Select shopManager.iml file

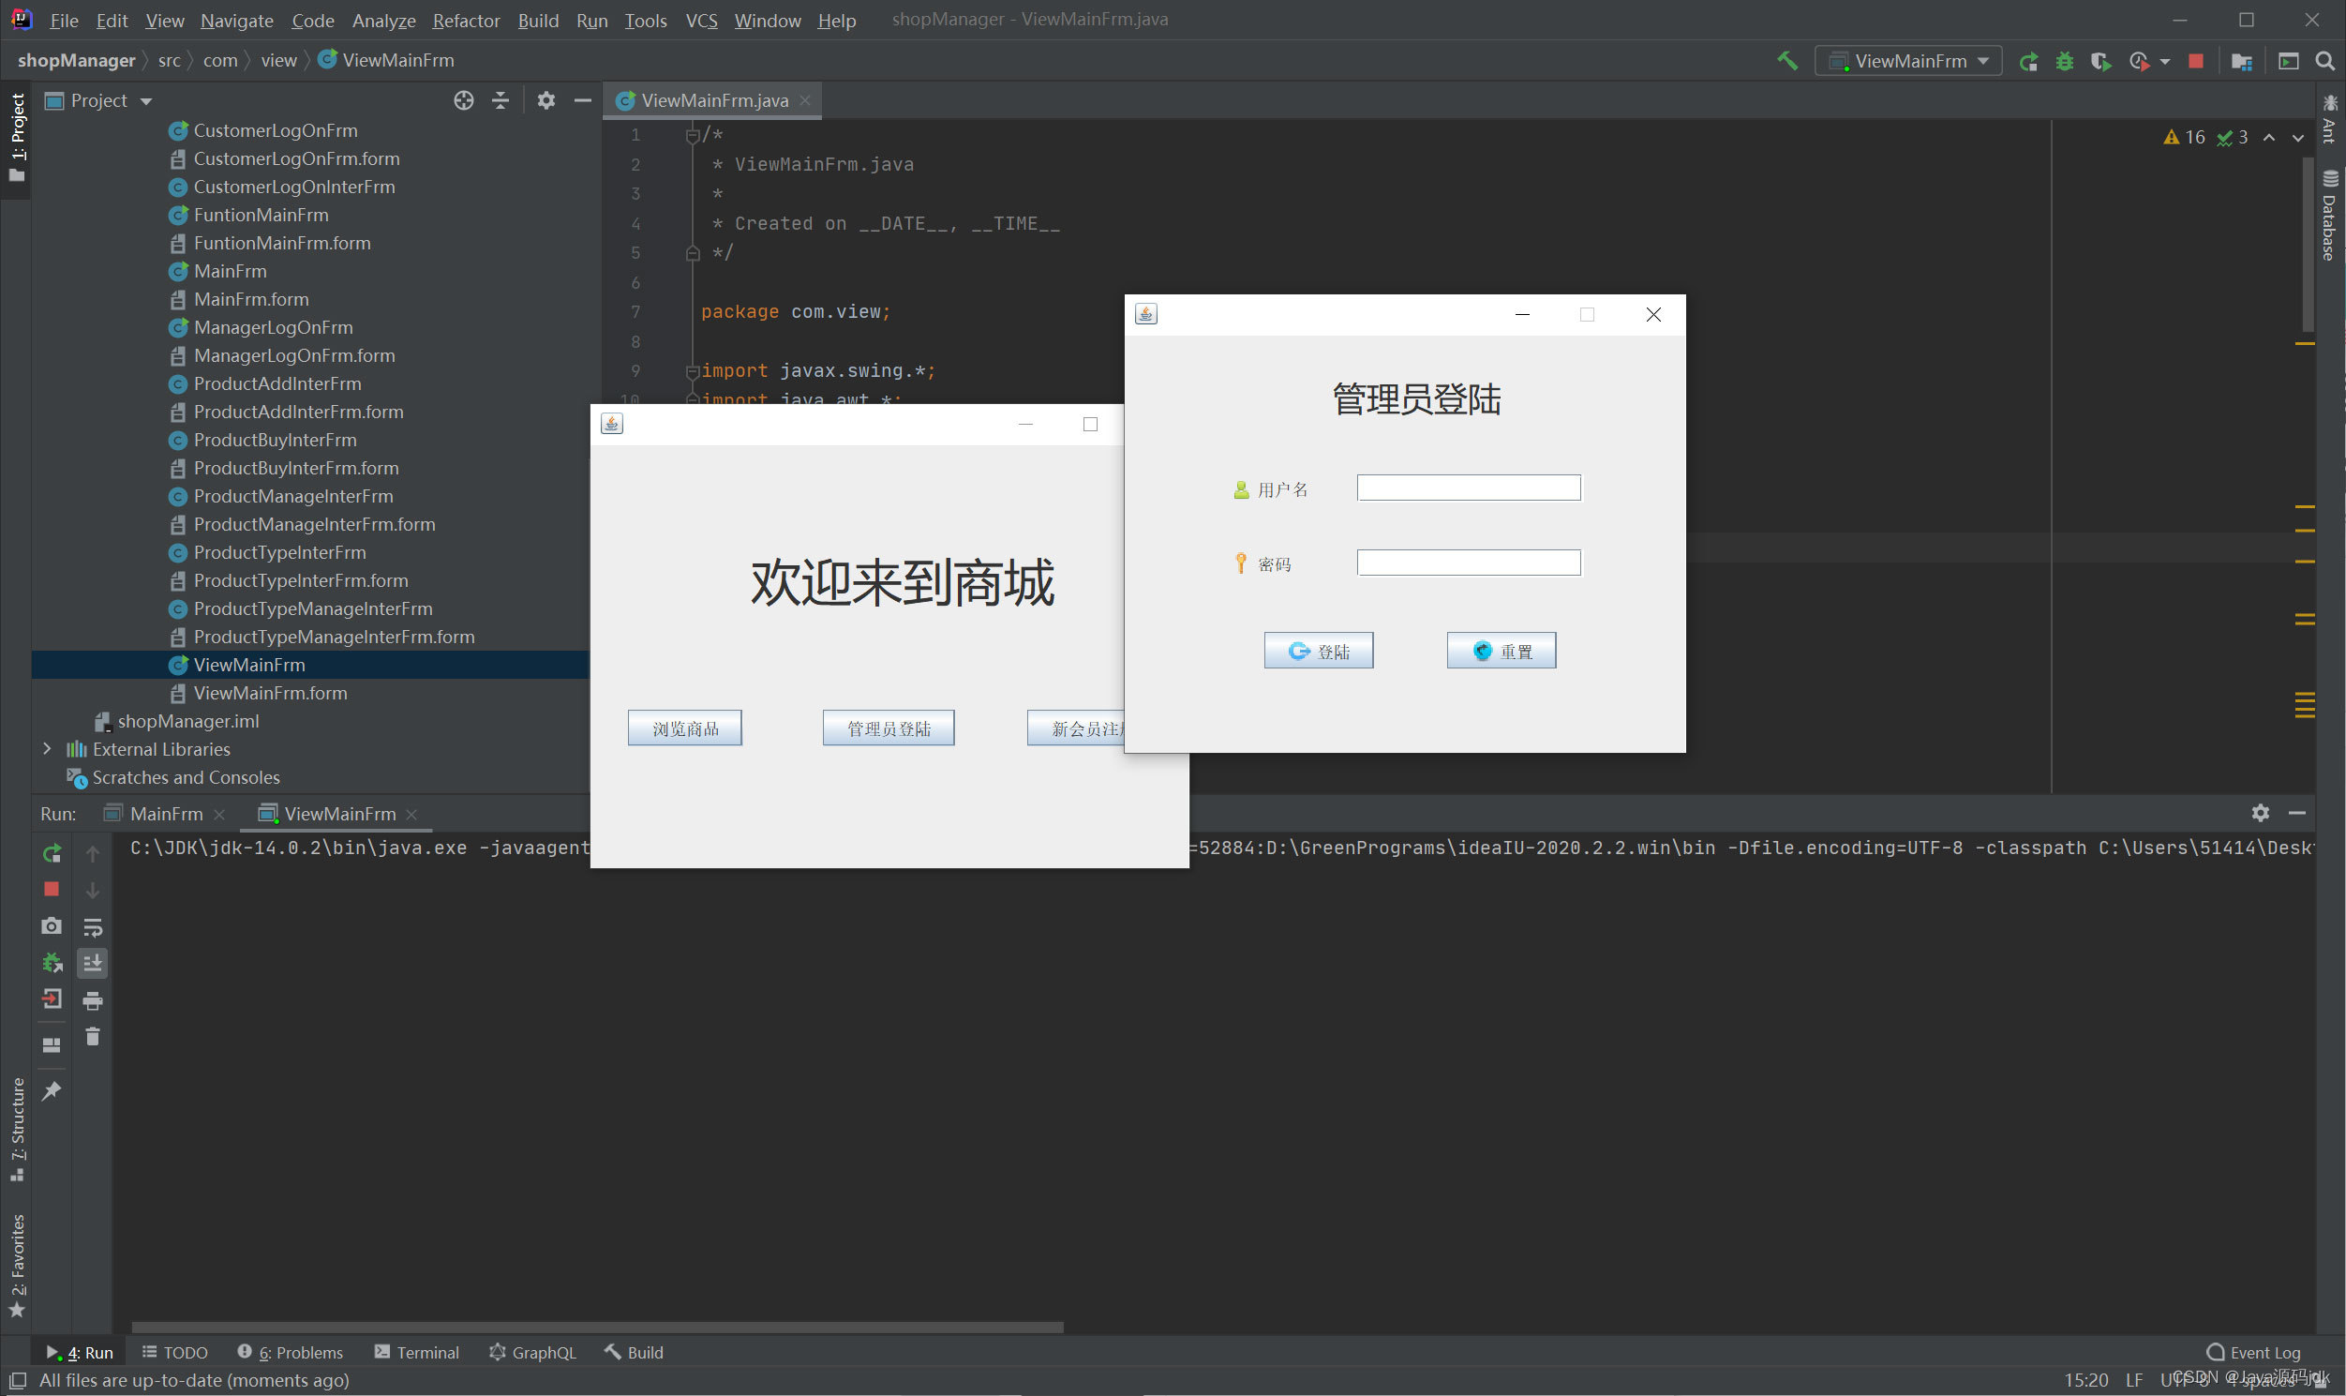pos(187,722)
